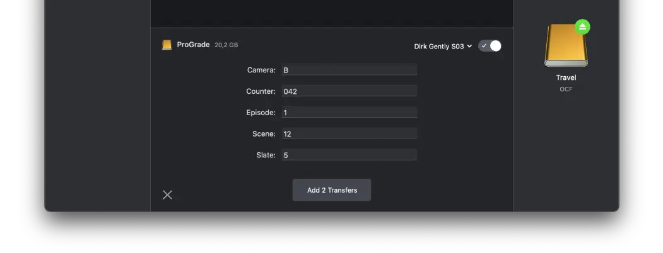663x253 pixels.
Task: Select the Episode field
Action: [349, 113]
